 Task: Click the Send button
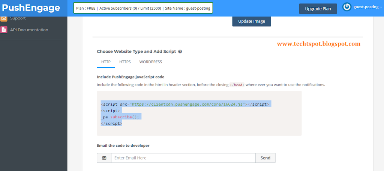pos(265,158)
